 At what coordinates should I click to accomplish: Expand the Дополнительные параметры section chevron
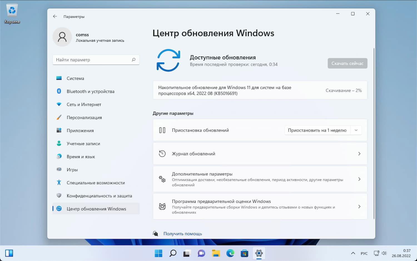(x=359, y=179)
